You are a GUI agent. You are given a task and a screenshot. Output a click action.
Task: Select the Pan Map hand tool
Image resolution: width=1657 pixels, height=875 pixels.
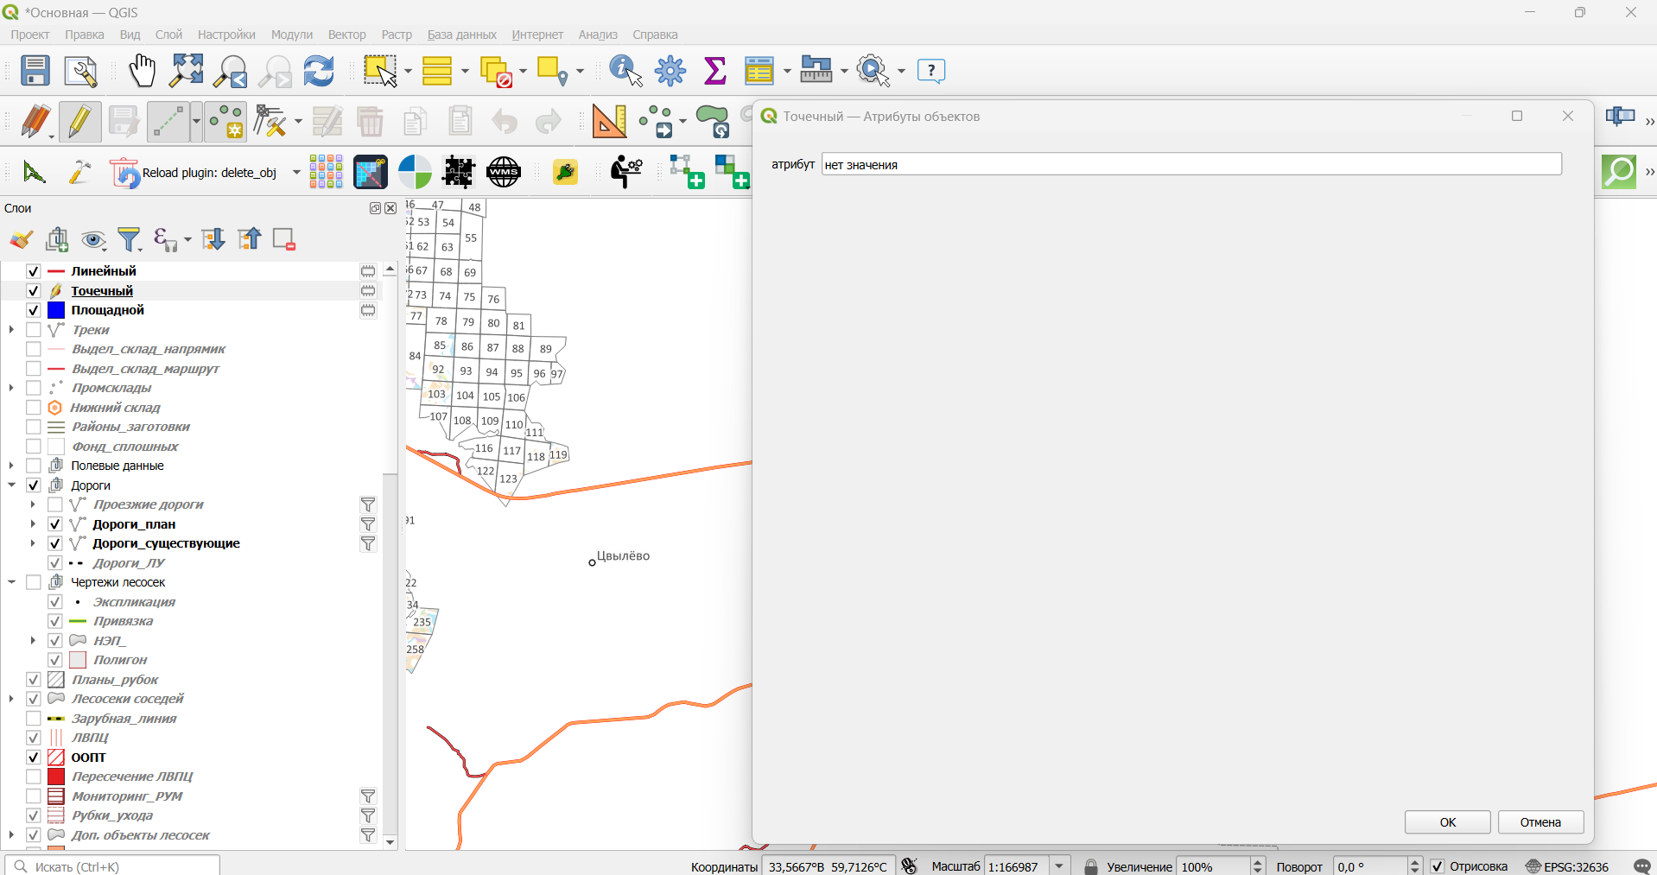tap(142, 71)
